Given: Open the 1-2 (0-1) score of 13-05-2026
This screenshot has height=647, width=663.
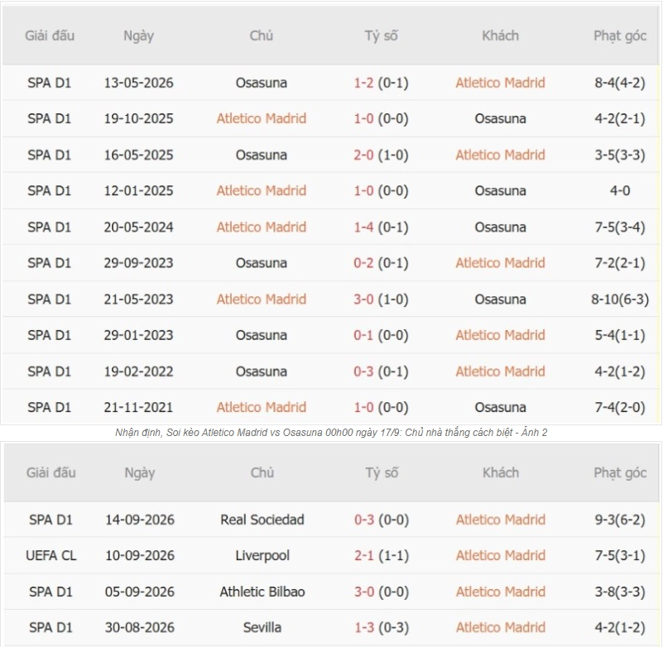Looking at the screenshot, I should (x=381, y=83).
